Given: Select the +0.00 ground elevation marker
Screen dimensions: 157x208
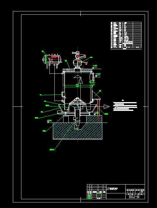Looking at the screenshot, I should (49, 121).
